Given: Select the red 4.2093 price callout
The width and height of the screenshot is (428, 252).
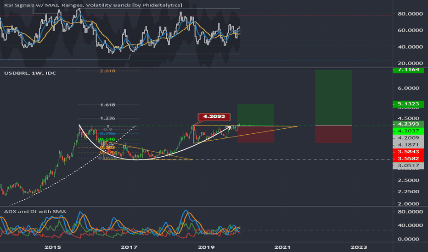Looking at the screenshot, I should pos(214,116).
